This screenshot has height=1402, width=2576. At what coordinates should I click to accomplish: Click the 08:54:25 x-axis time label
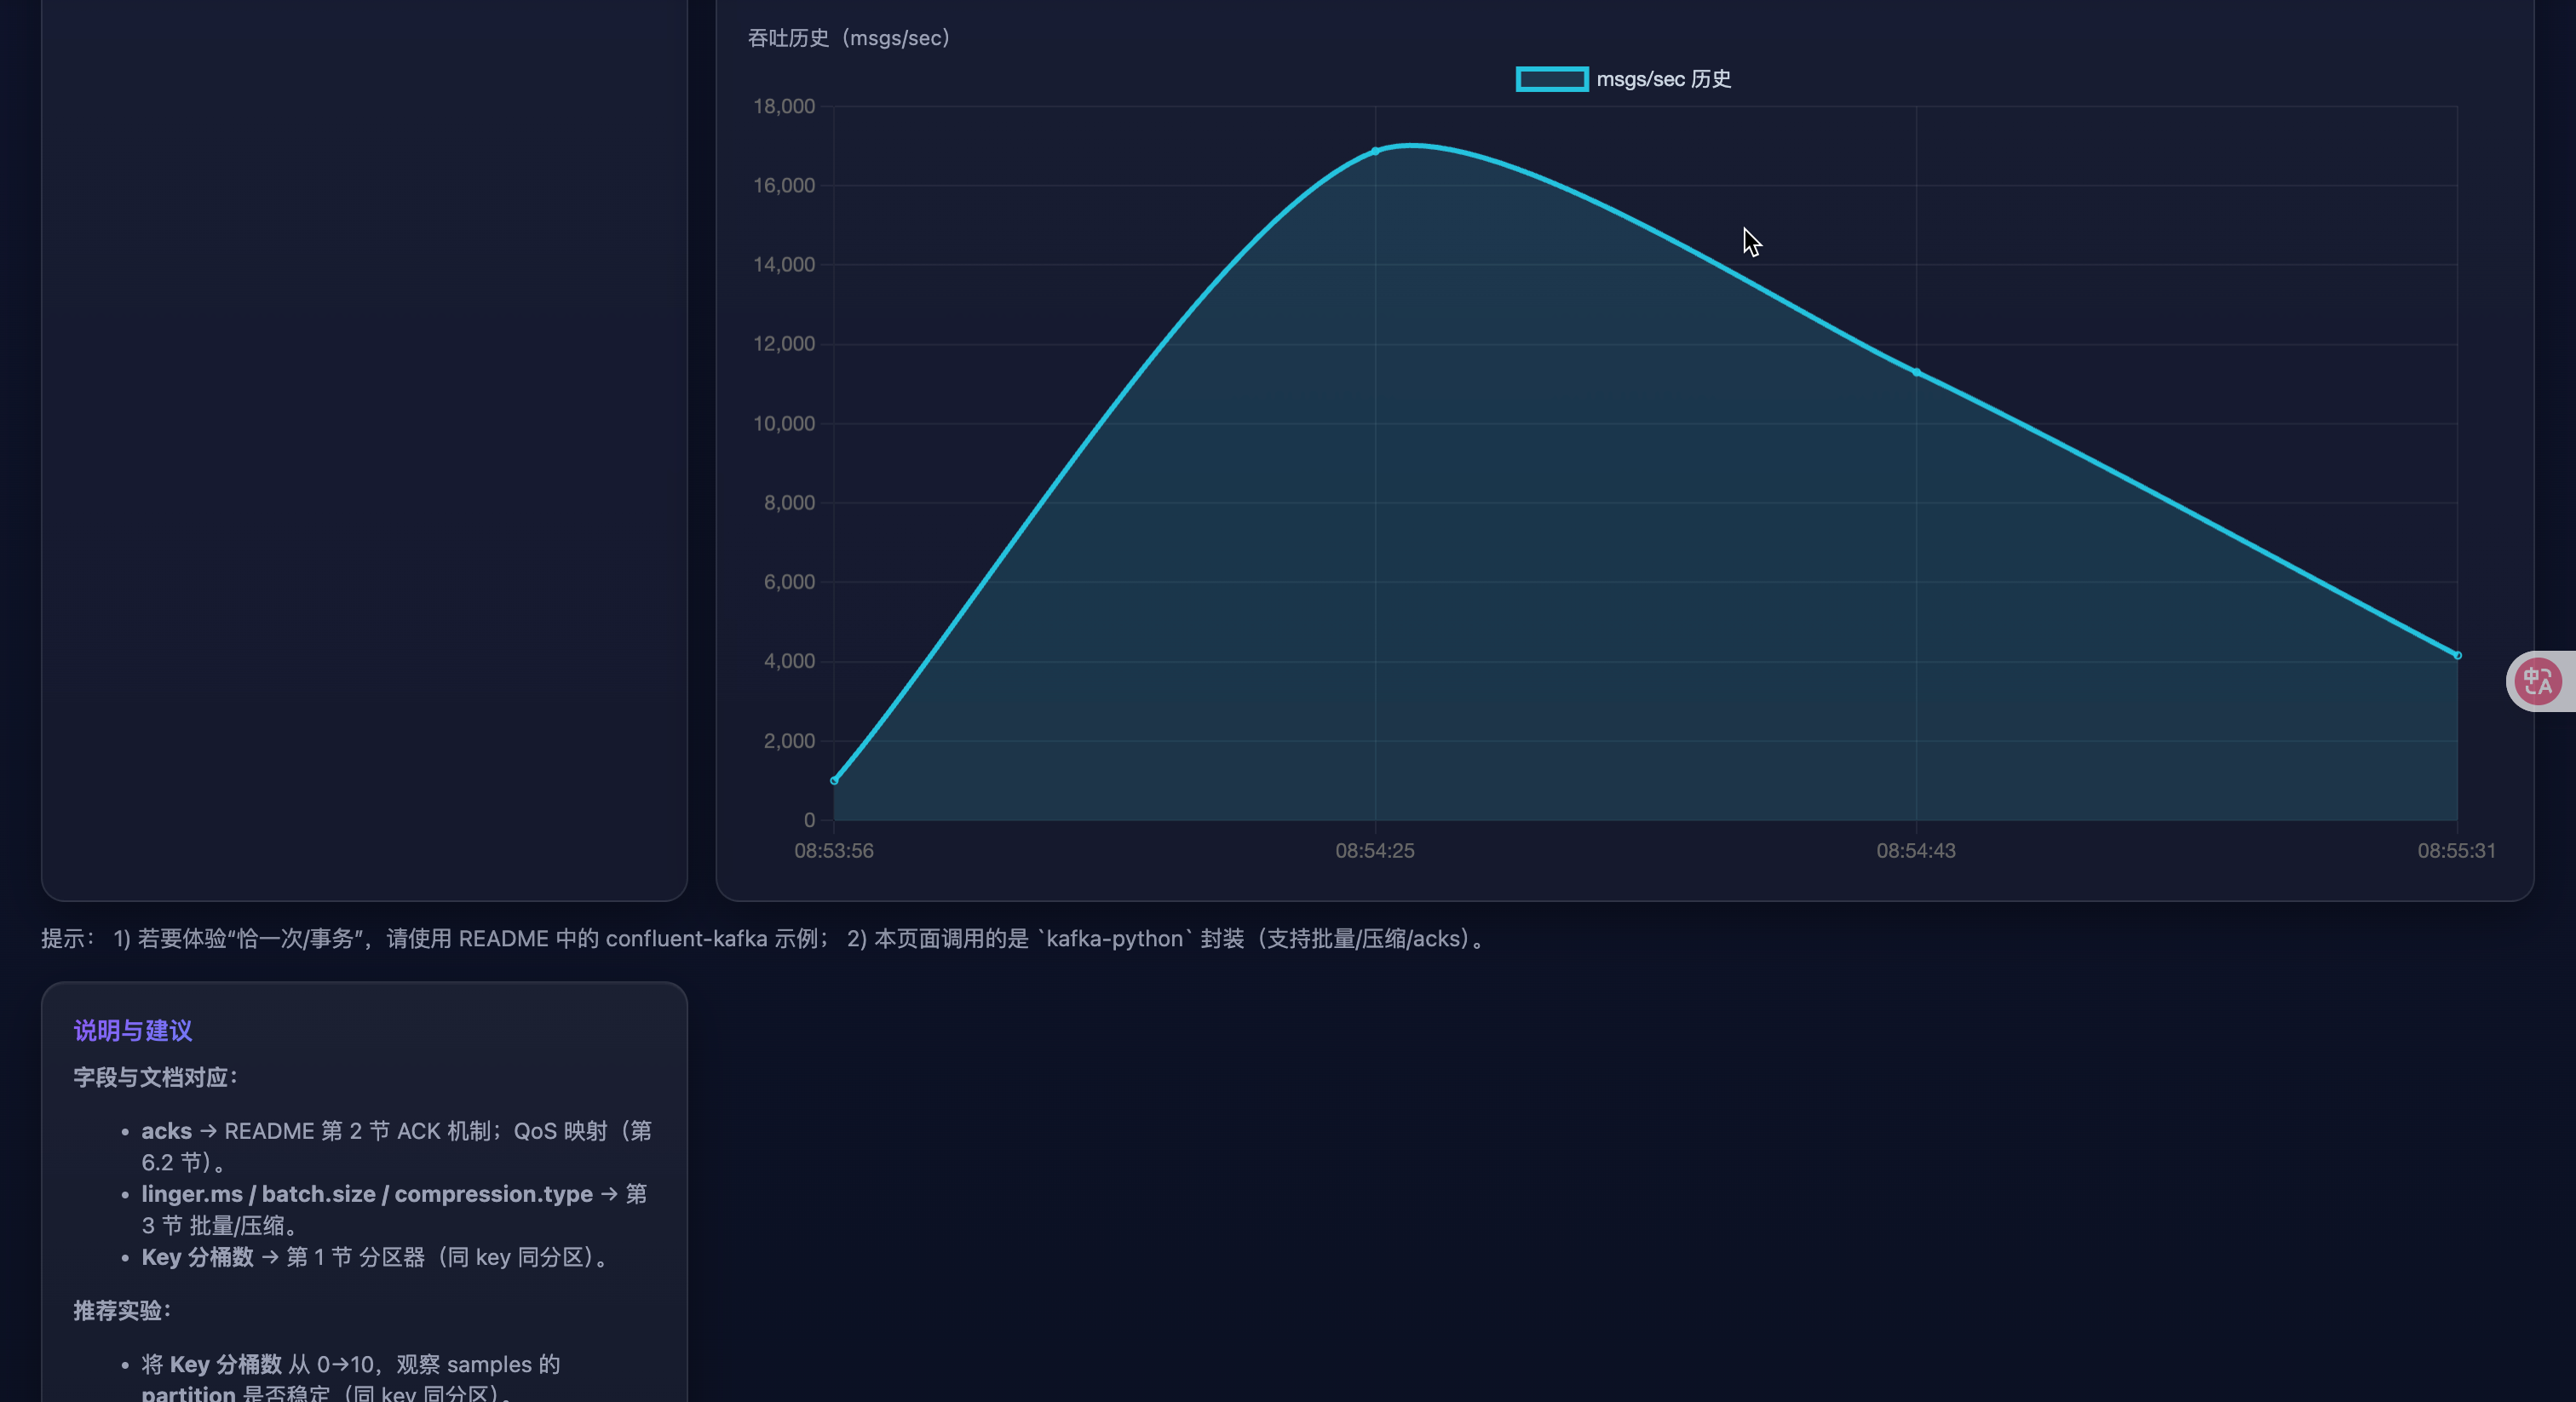pyautogui.click(x=1375, y=851)
